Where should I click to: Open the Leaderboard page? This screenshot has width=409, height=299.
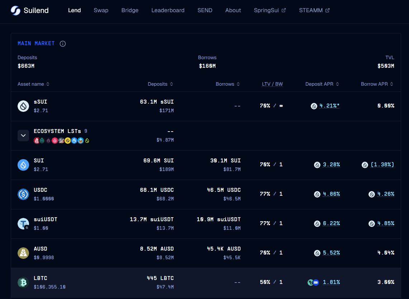(168, 10)
